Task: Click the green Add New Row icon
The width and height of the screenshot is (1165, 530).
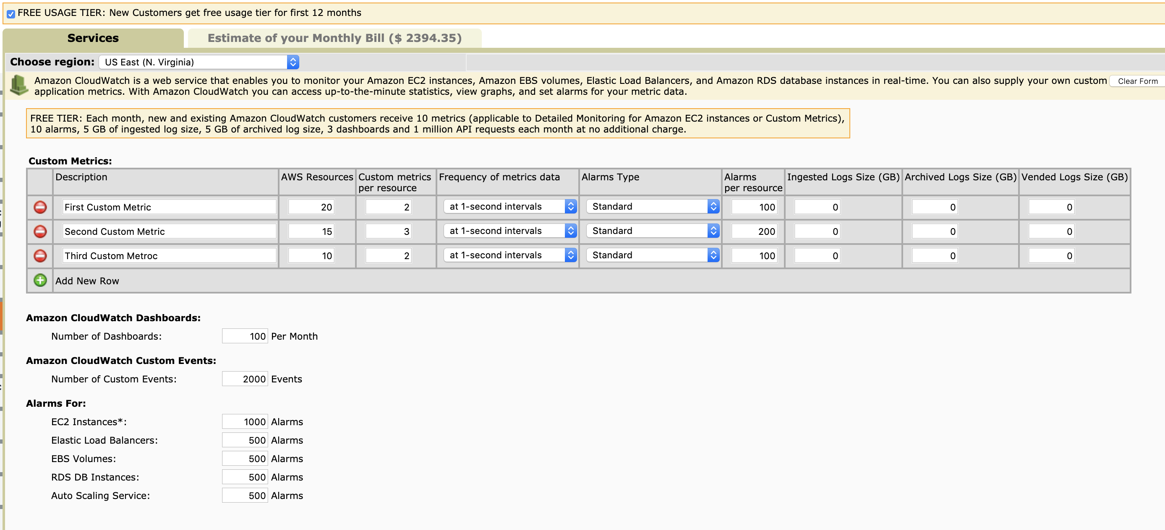Action: coord(40,280)
